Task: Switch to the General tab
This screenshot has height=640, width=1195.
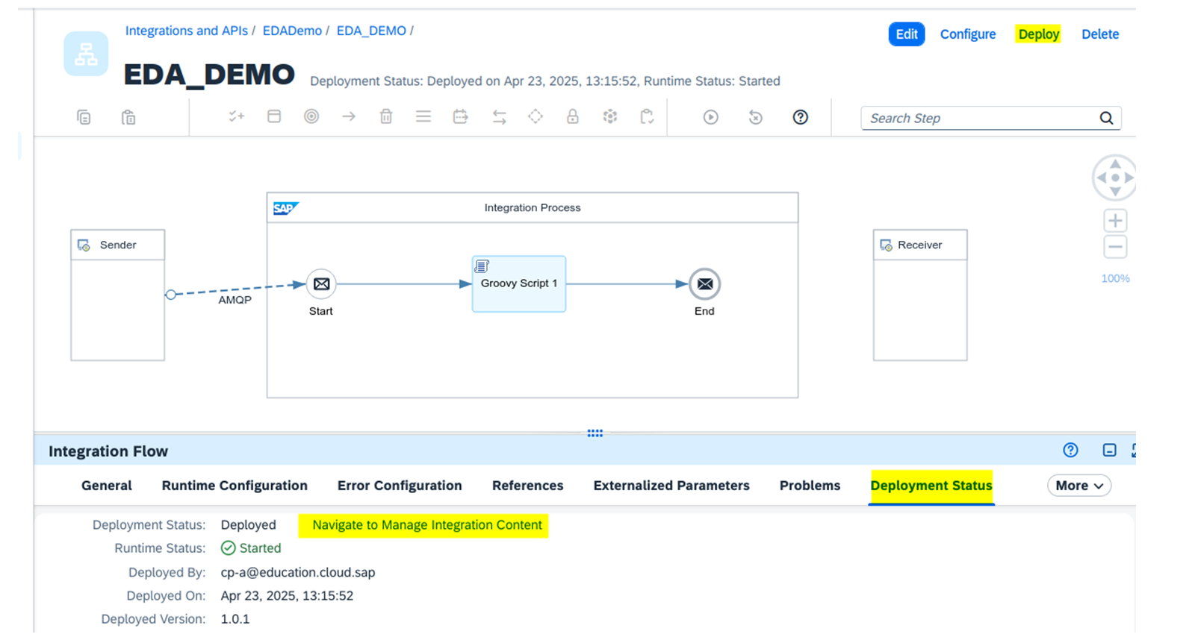Action: [x=107, y=486]
